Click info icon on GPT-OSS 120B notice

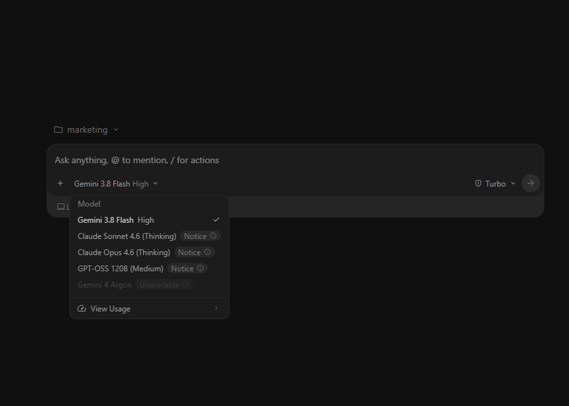coord(200,268)
